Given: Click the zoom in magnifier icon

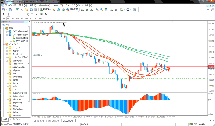Looking at the screenshot, I should (x=97, y=10).
